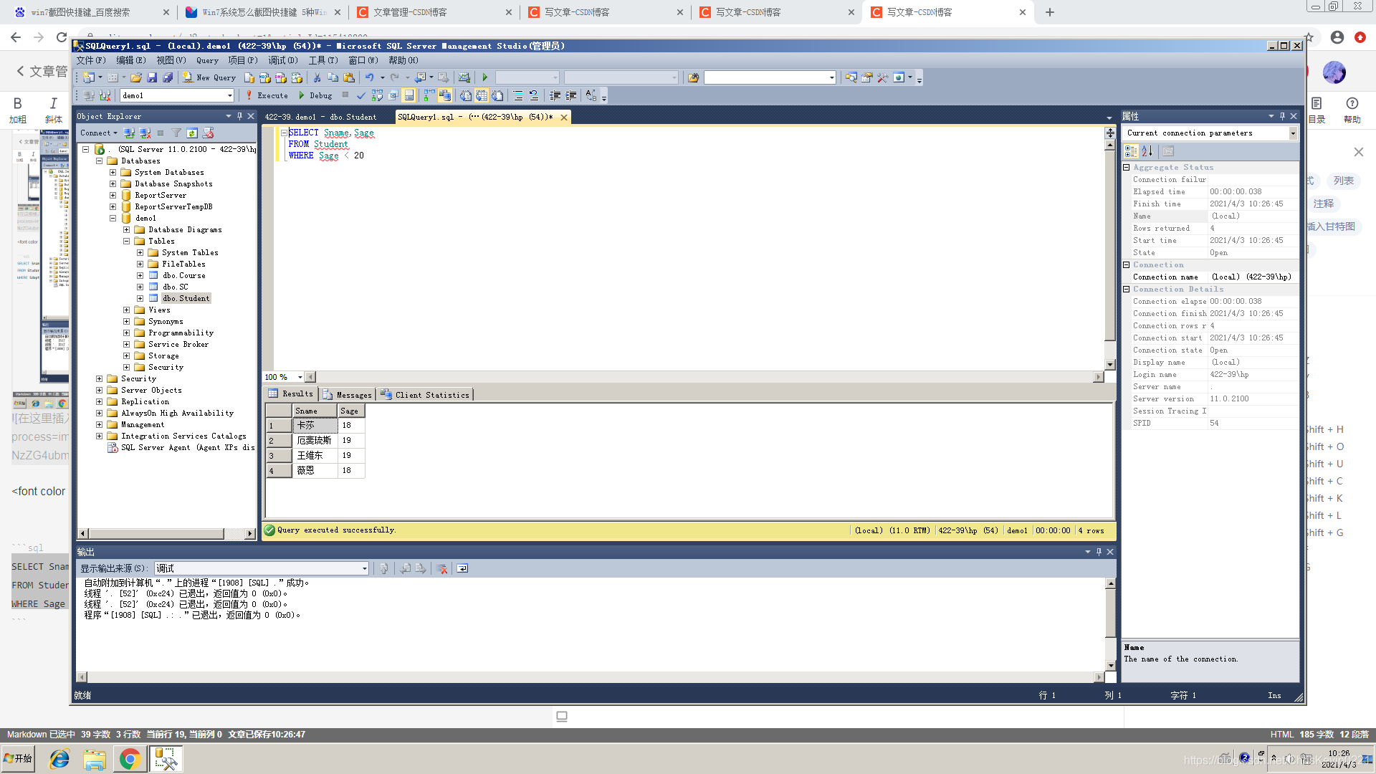Screen dimensions: 1376x774
Task: Cut selection with the scissors icon
Action: click(317, 77)
